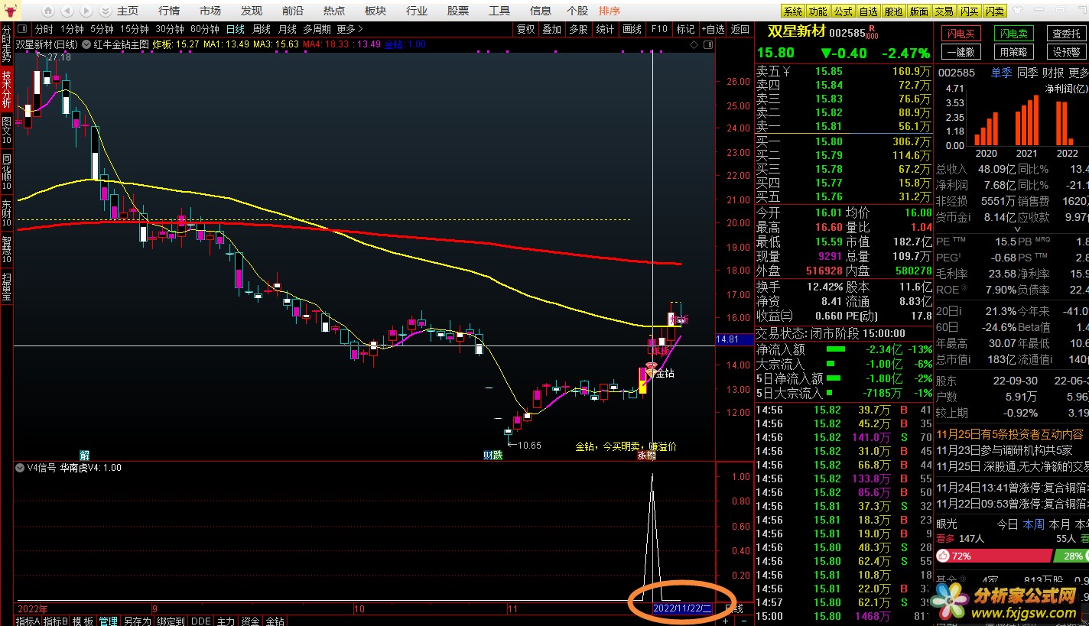Click the 闪电买 button
Image resolution: width=1089 pixels, height=626 pixels.
coord(961,34)
